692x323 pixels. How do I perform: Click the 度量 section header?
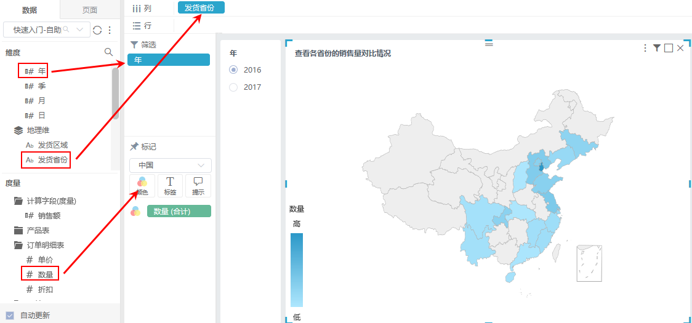point(13,183)
